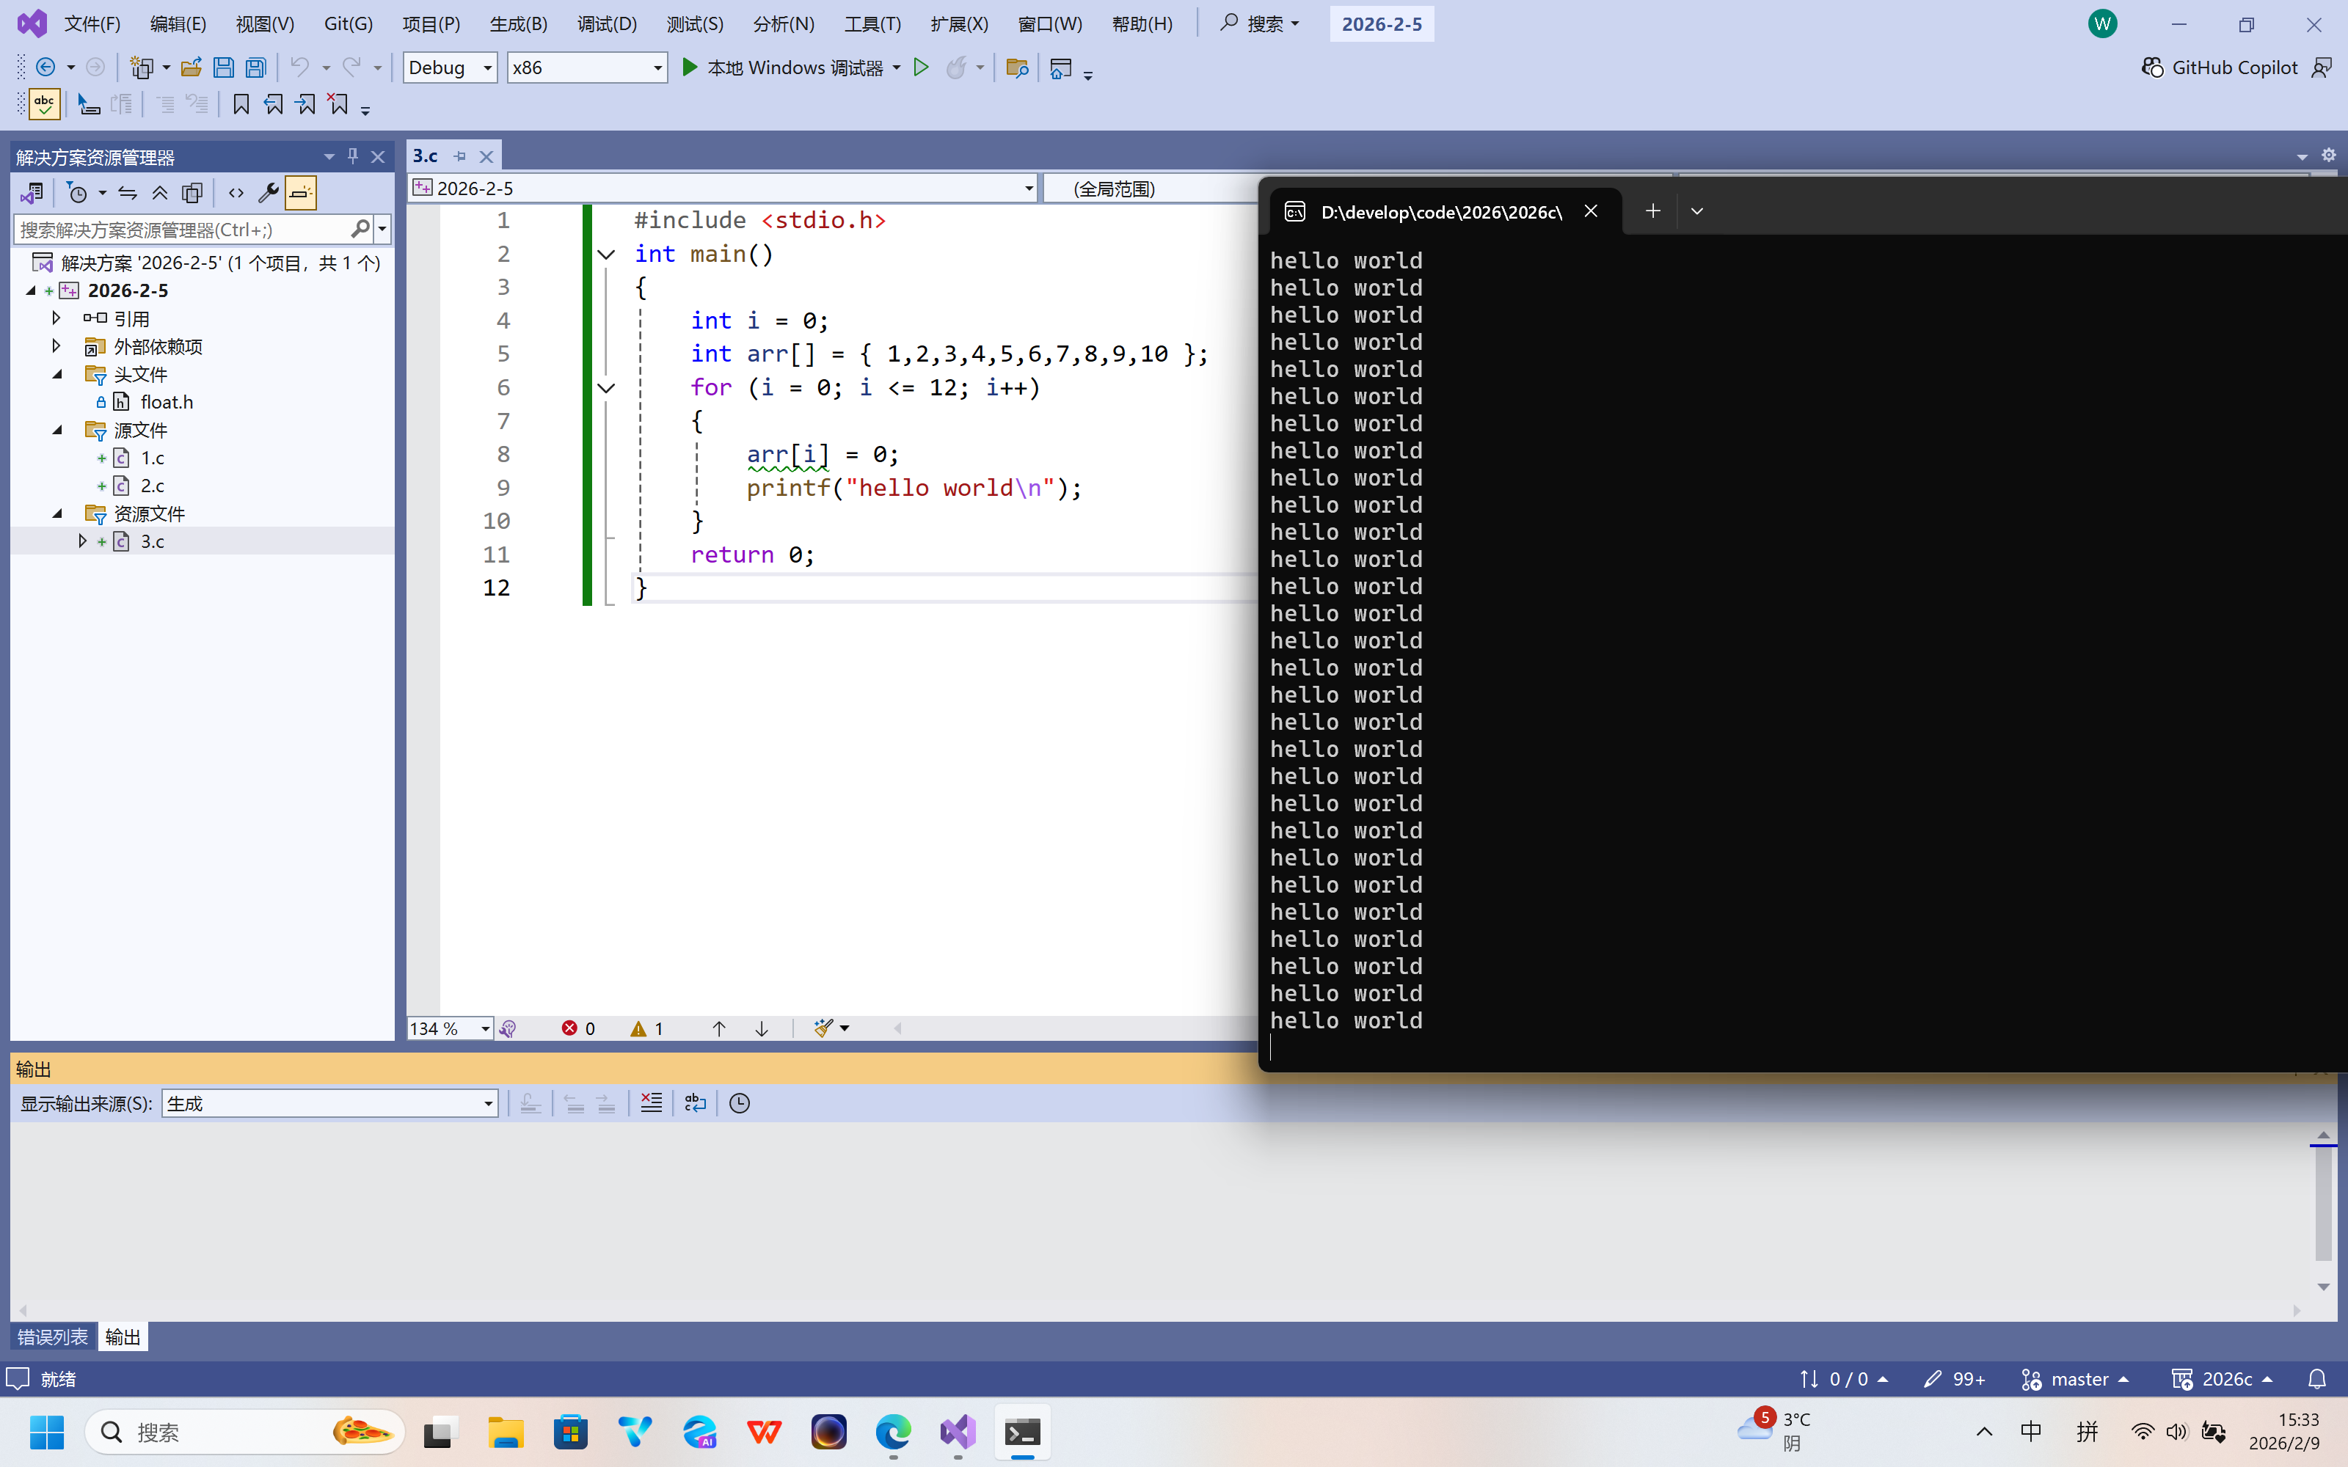This screenshot has height=1467, width=2348.
Task: Click Collapse All icon in Solution Explorer
Action: pyautogui.click(x=160, y=193)
